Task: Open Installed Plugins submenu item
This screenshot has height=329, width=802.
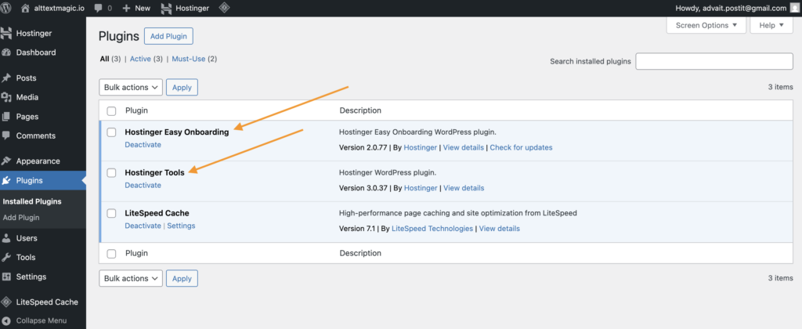Action: [x=32, y=201]
